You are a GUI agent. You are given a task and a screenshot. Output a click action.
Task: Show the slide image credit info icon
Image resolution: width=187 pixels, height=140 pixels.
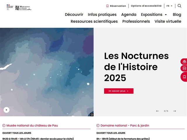(92, 115)
